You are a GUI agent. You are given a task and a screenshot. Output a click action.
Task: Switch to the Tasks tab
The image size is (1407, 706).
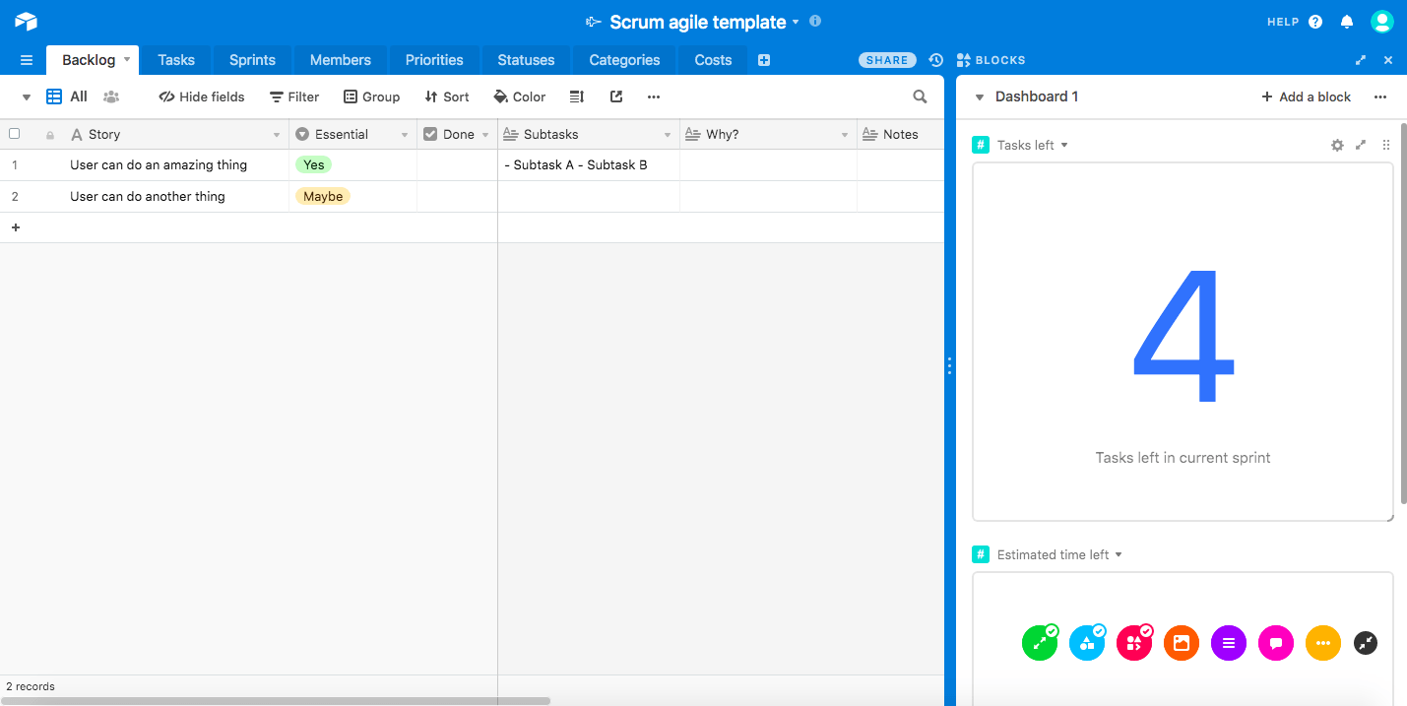click(x=176, y=60)
